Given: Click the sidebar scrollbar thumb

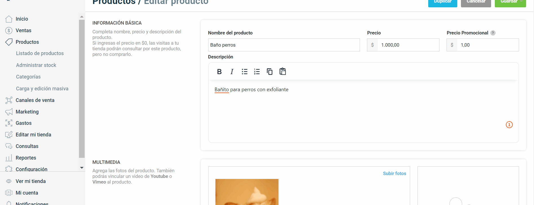Looking at the screenshot, I should pos(82,89).
